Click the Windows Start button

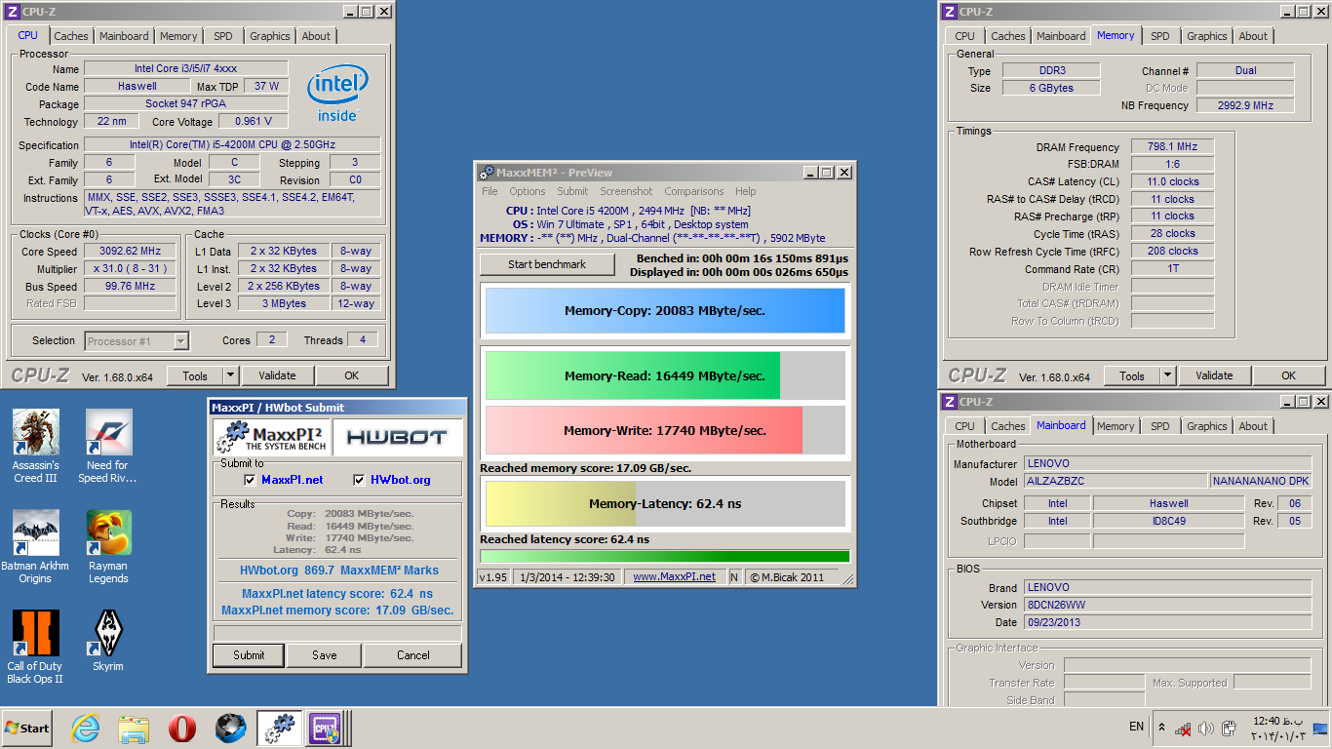click(27, 728)
